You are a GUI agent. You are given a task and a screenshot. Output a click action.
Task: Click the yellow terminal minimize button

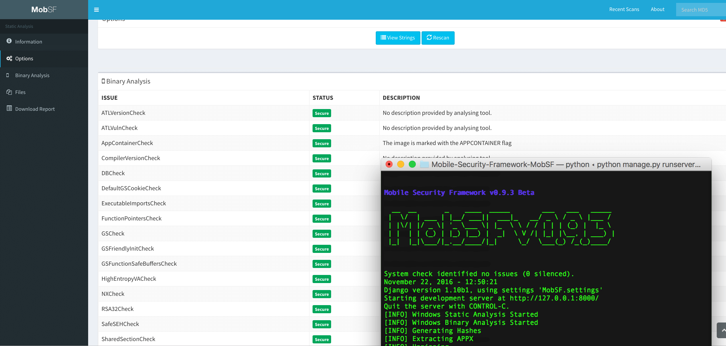[400, 164]
